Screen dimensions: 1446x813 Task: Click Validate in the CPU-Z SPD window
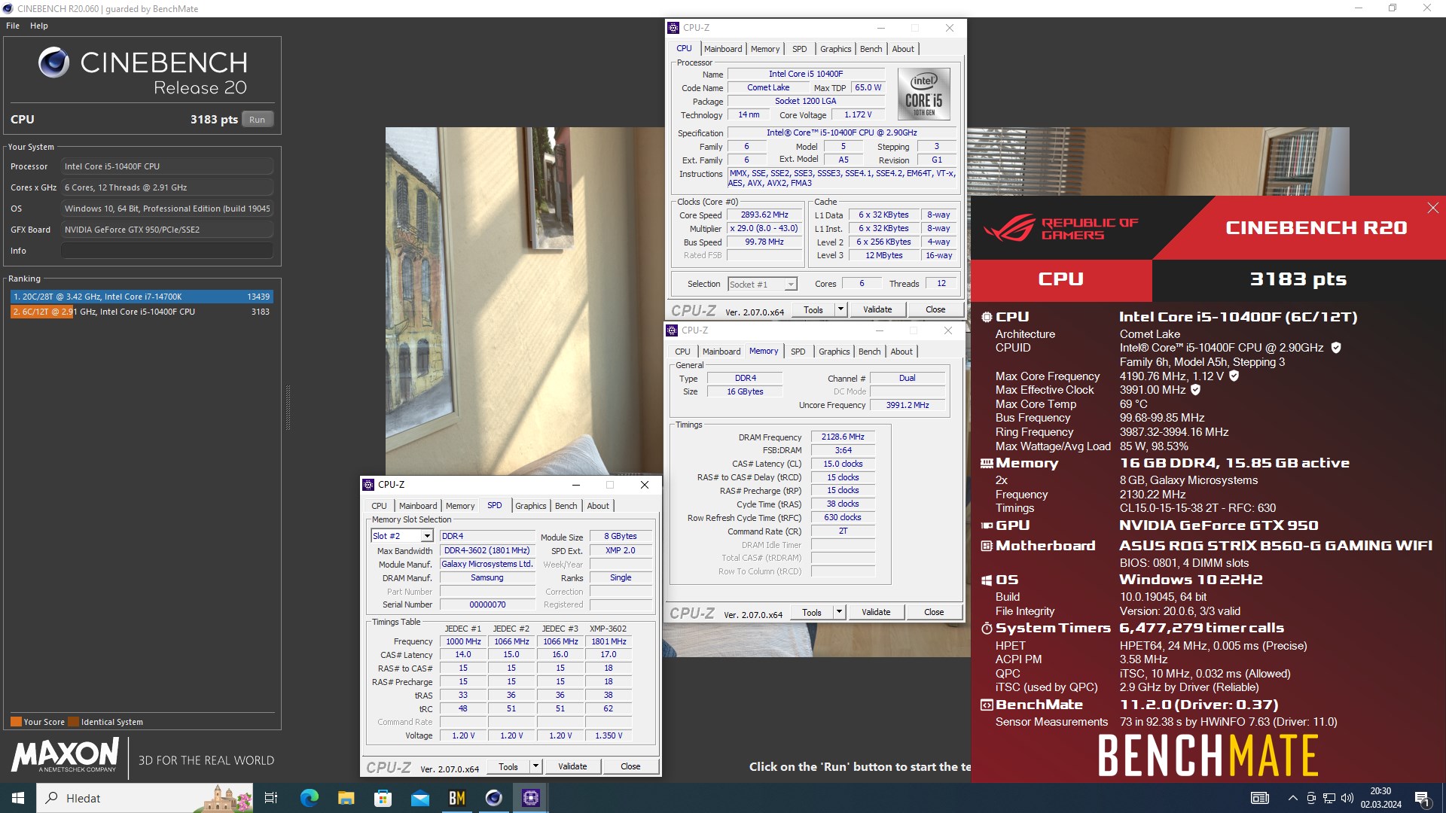(x=572, y=766)
